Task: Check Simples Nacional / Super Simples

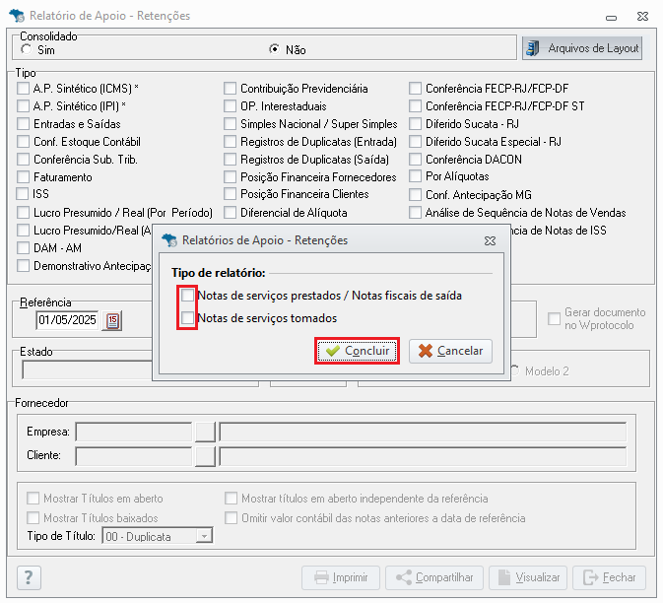Action: [x=230, y=124]
